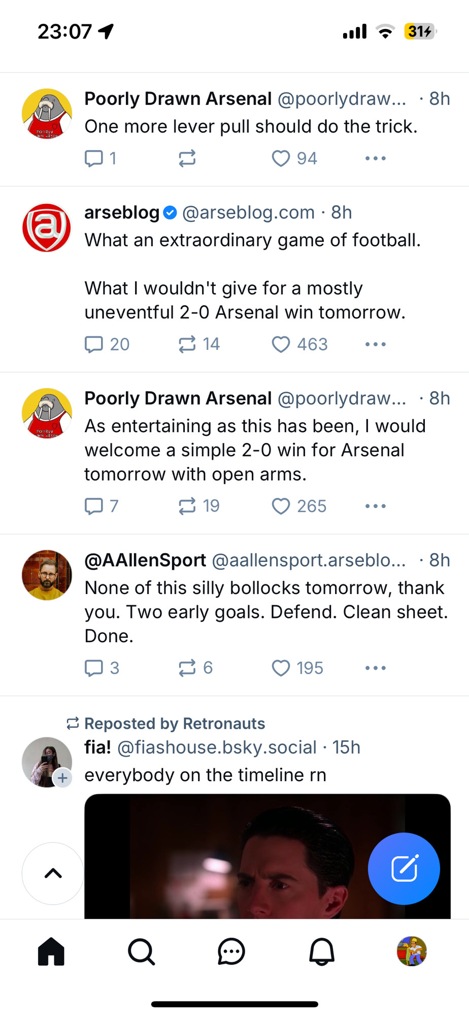Tap the blue compose new post button
The width and height of the screenshot is (469, 1017).
[404, 869]
